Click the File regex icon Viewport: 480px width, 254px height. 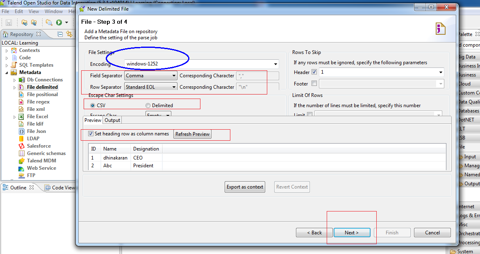click(x=21, y=102)
